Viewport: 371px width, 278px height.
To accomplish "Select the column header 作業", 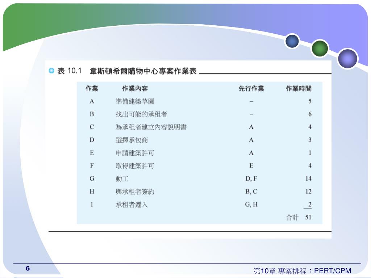I will (x=92, y=88).
